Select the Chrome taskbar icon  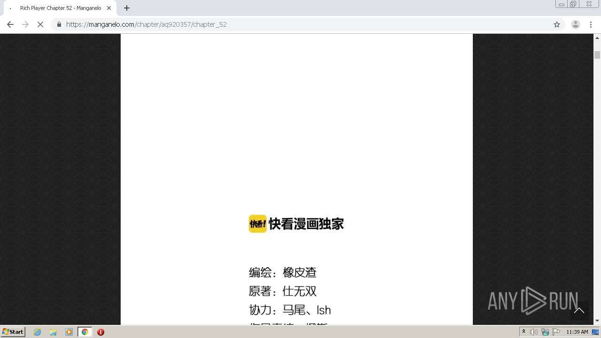(85, 332)
